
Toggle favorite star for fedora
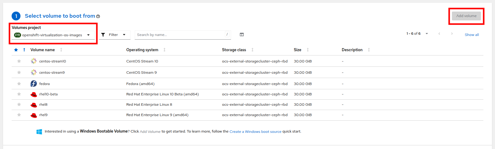click(19, 84)
